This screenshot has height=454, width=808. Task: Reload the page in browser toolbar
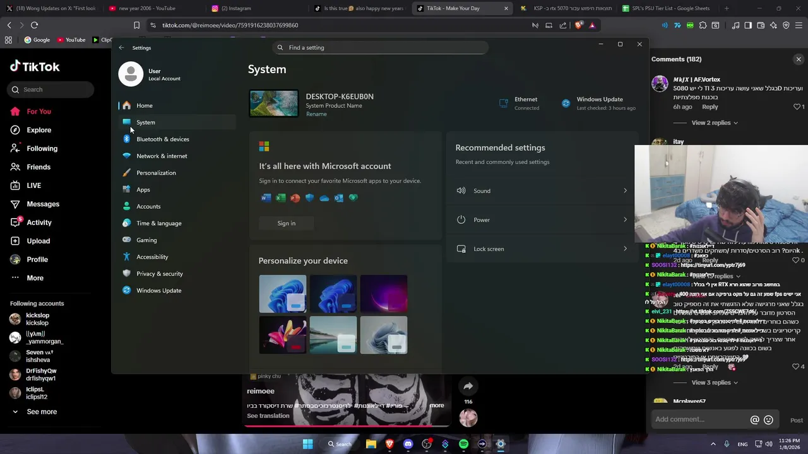(x=34, y=25)
